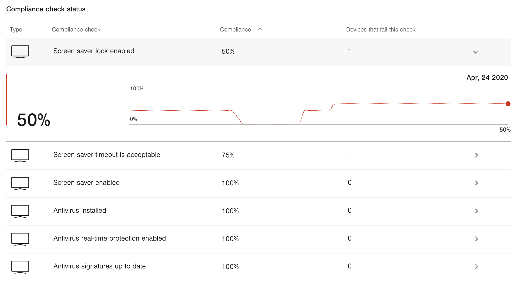Open failing devices link for Screen saver timeout
Image resolution: width=520 pixels, height=286 pixels.
pyautogui.click(x=350, y=155)
